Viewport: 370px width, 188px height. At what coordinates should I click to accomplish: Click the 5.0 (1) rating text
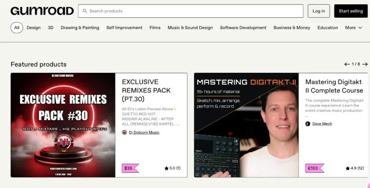click(x=175, y=168)
